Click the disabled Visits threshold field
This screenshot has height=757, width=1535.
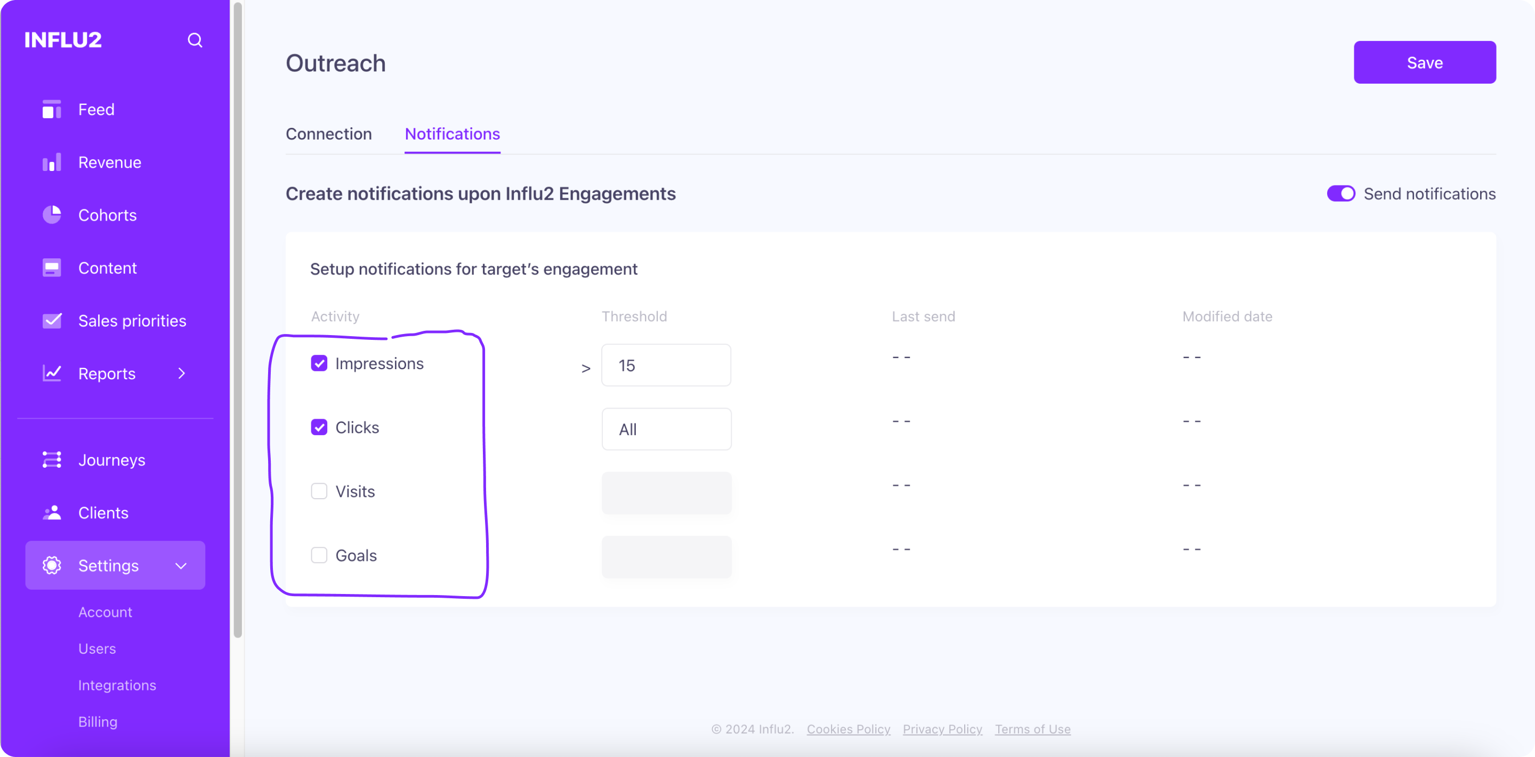pyautogui.click(x=666, y=493)
